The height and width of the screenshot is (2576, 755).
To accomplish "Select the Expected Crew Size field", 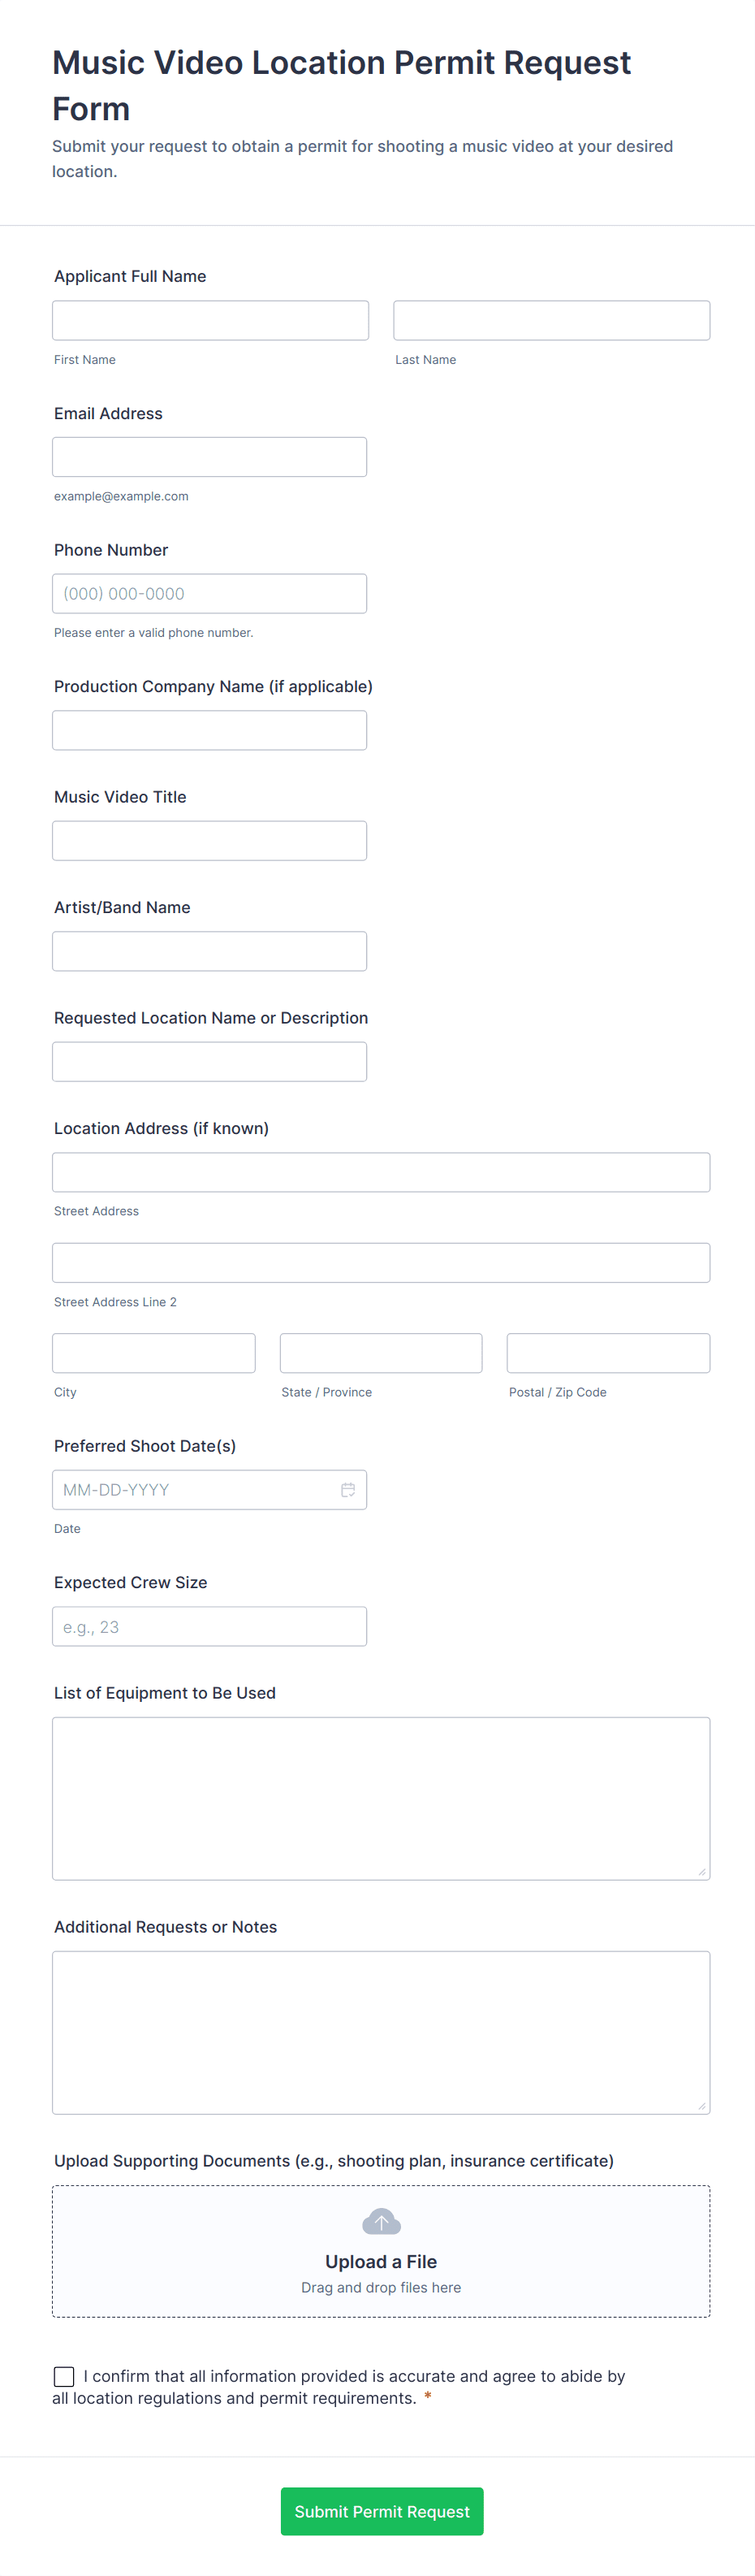I will (x=210, y=1626).
